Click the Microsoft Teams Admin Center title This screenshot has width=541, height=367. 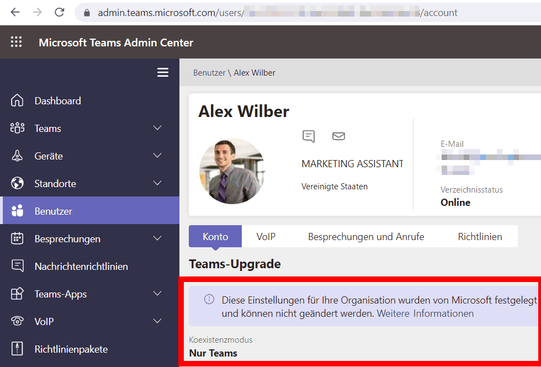[116, 42]
